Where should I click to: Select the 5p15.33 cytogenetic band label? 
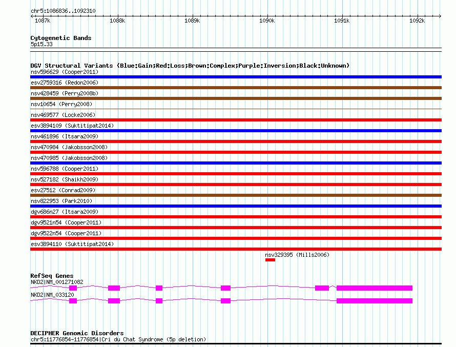(41, 44)
